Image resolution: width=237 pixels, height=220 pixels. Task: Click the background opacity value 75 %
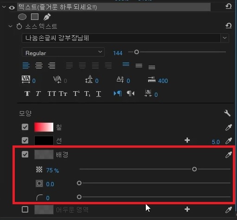[53, 170]
